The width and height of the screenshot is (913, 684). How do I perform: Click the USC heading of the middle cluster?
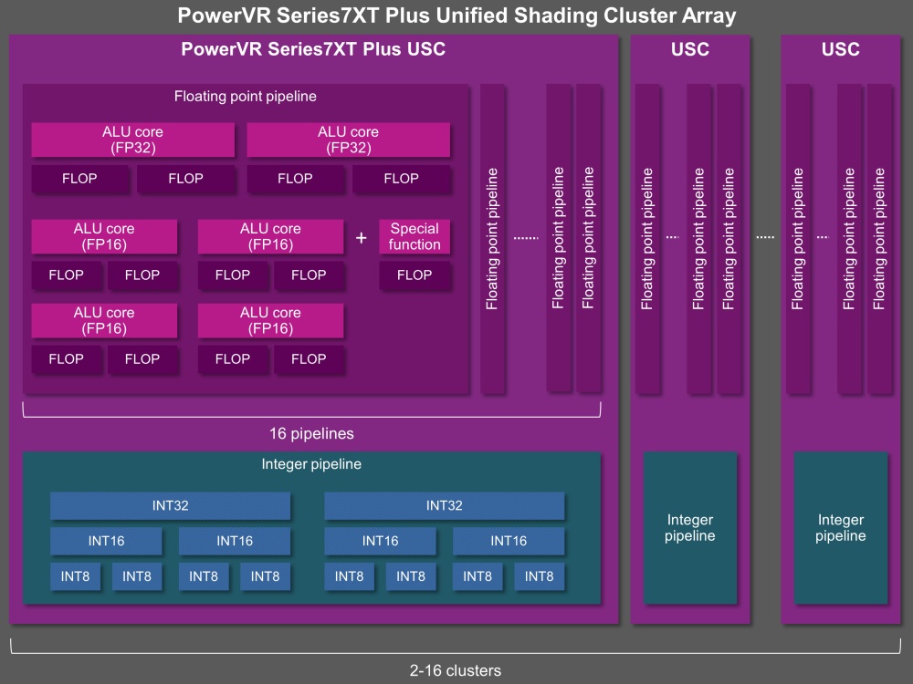690,49
